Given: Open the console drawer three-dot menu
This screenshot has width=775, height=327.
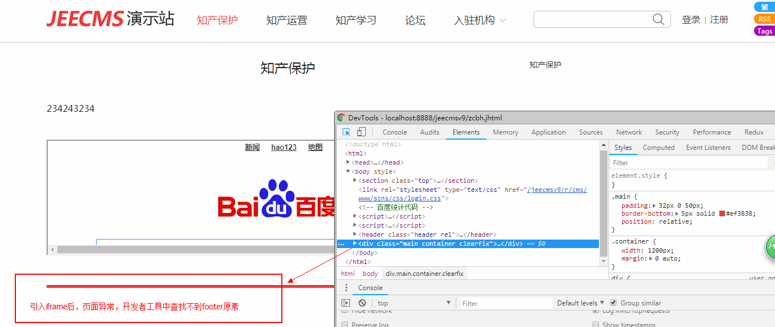Looking at the screenshot, I should 347,288.
